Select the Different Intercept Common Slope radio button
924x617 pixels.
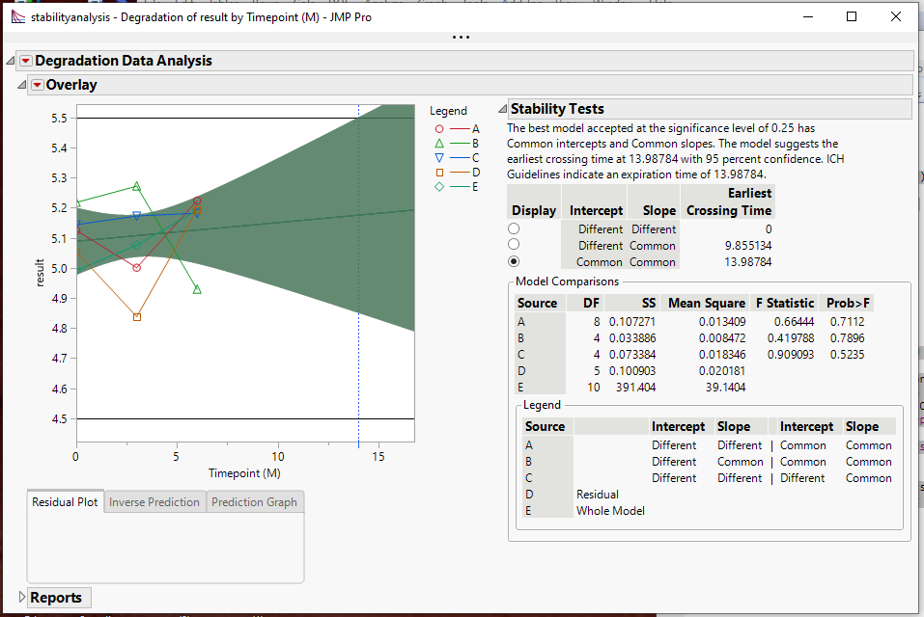(514, 245)
